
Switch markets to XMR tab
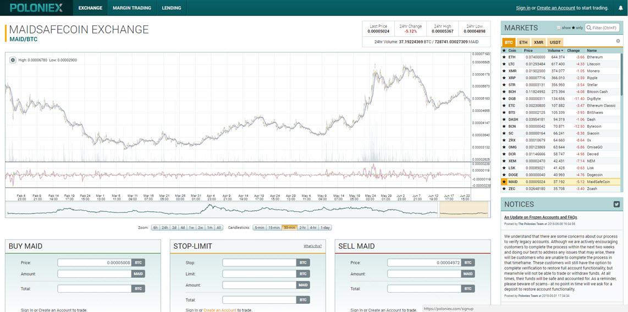click(539, 42)
